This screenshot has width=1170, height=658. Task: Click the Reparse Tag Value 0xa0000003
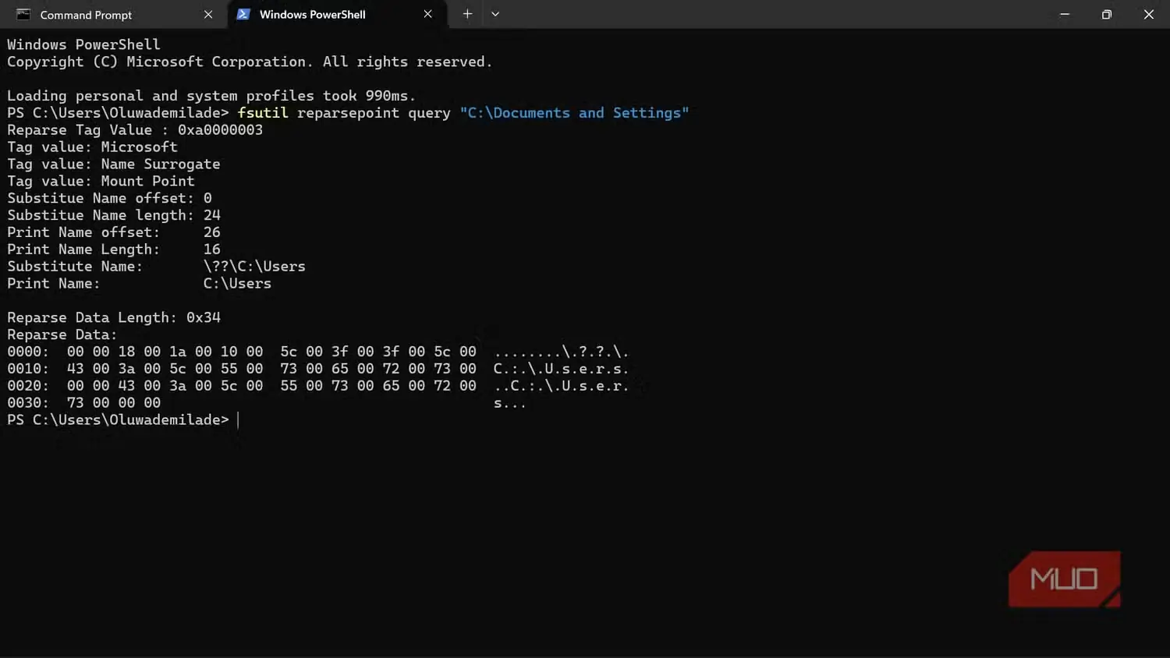coord(221,130)
